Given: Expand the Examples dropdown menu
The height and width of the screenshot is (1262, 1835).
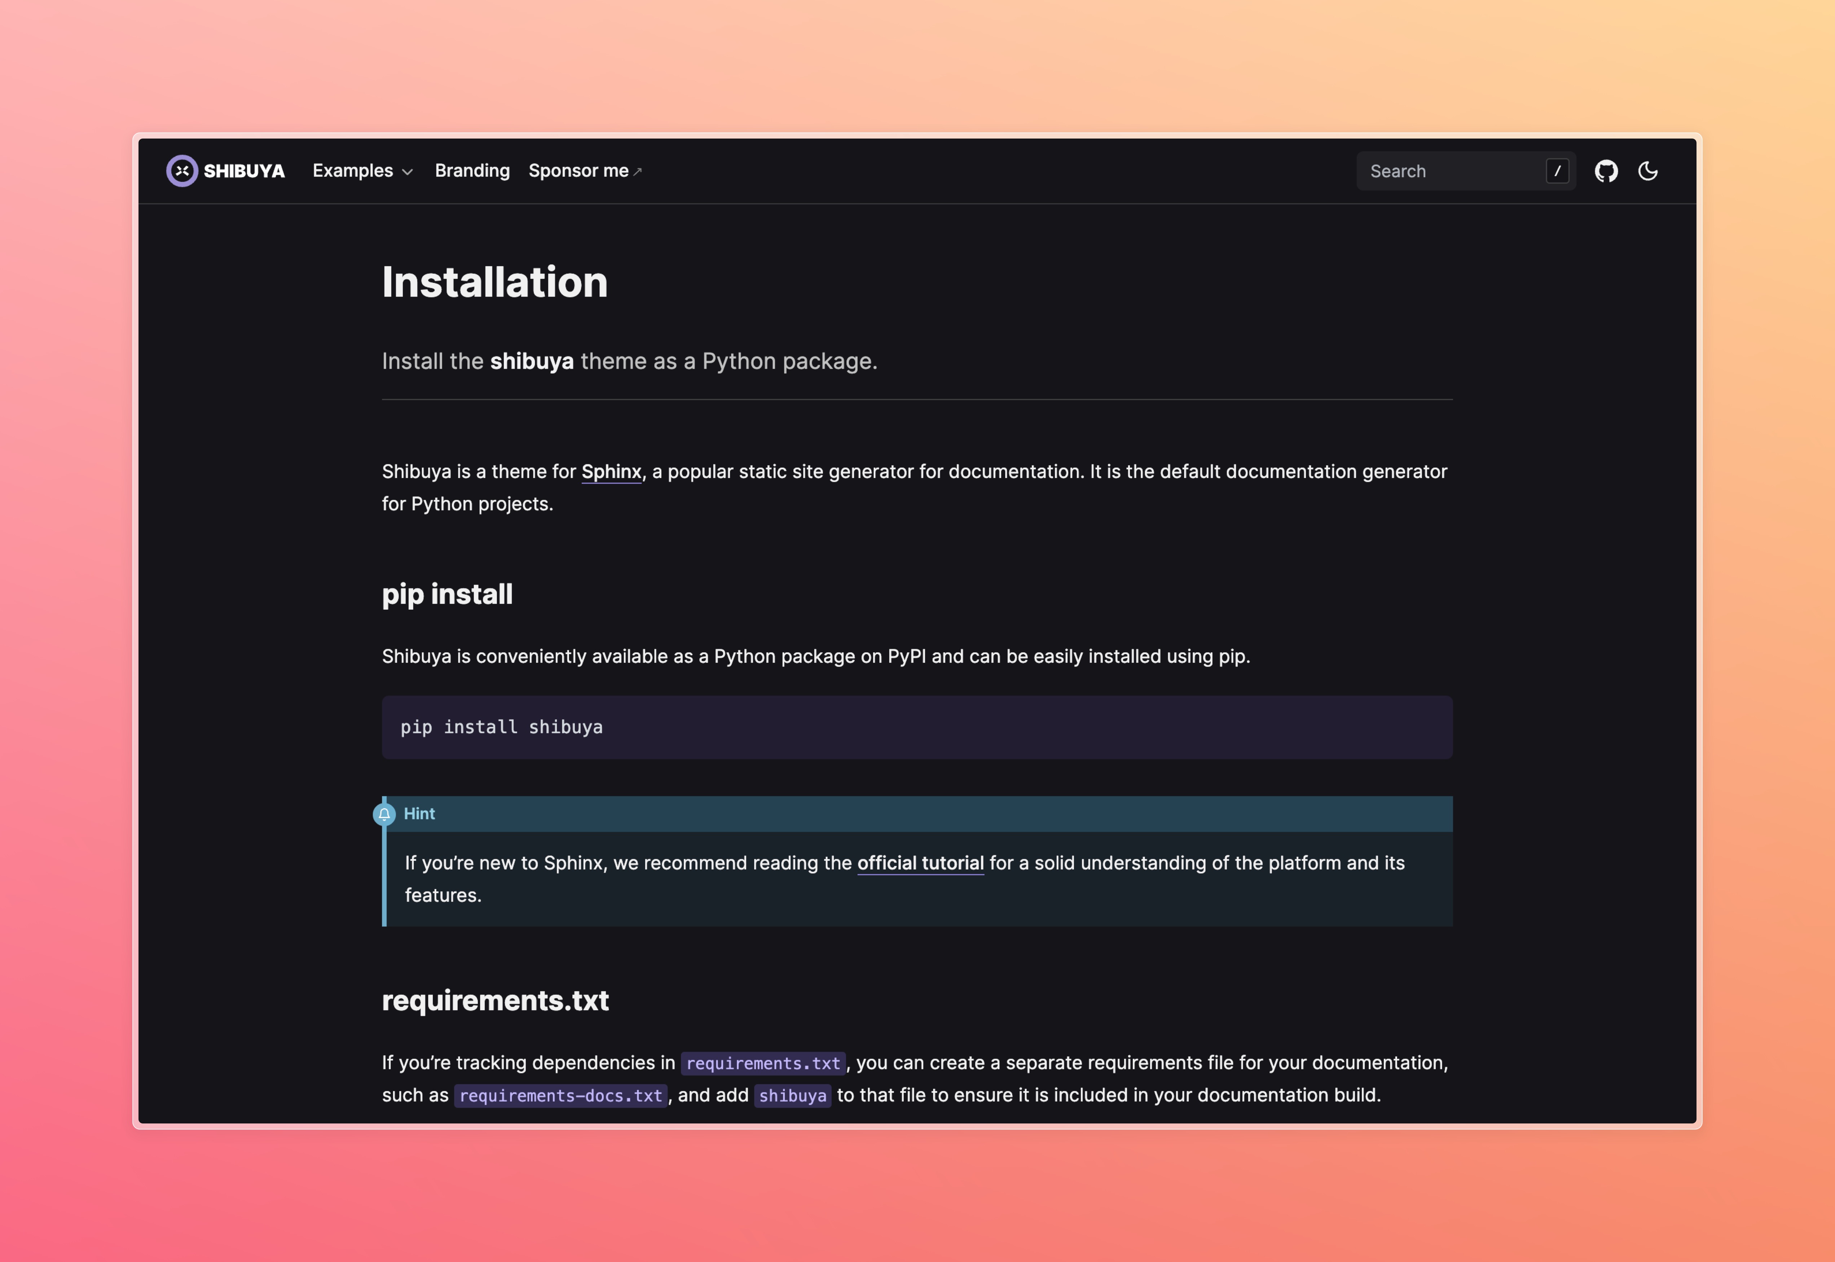Looking at the screenshot, I should (x=363, y=171).
